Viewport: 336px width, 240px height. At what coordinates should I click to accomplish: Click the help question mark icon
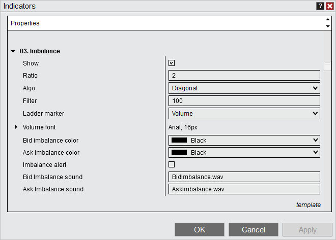(320, 6)
